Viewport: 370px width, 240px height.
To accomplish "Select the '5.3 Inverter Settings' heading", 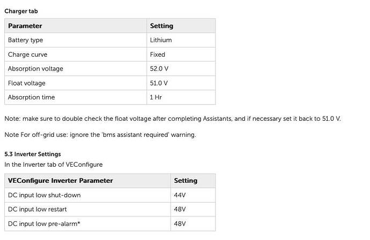I will [x=33, y=154].
